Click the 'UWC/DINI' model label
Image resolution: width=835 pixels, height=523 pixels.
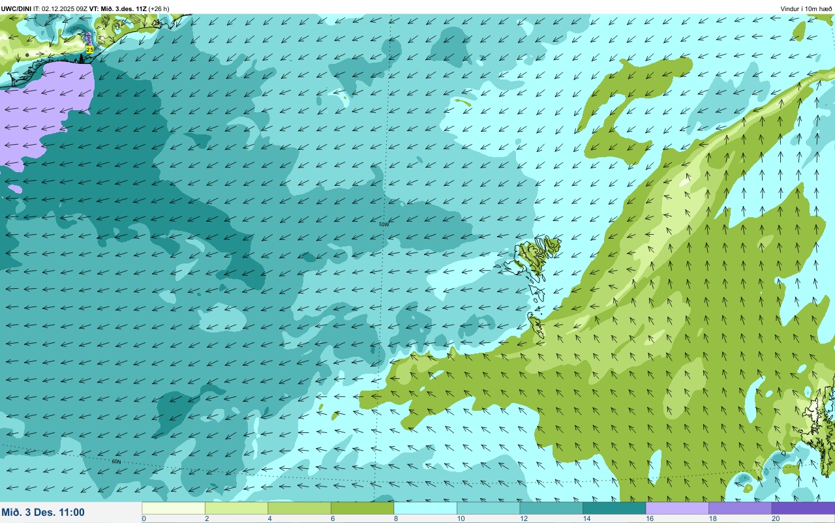[16, 8]
